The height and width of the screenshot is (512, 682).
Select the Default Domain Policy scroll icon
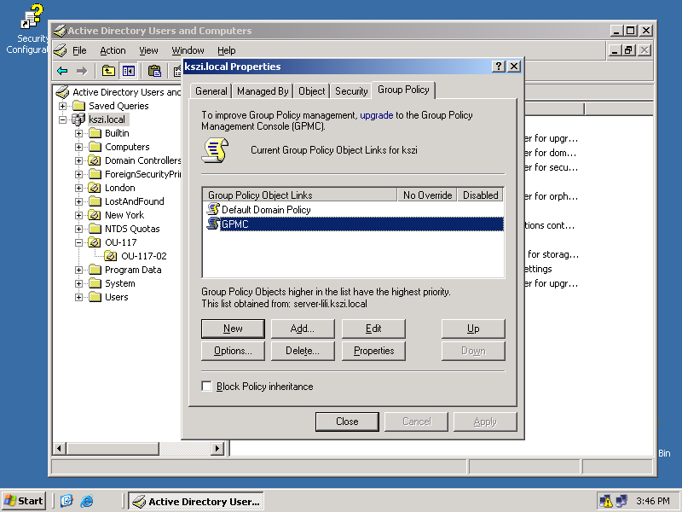tap(213, 209)
